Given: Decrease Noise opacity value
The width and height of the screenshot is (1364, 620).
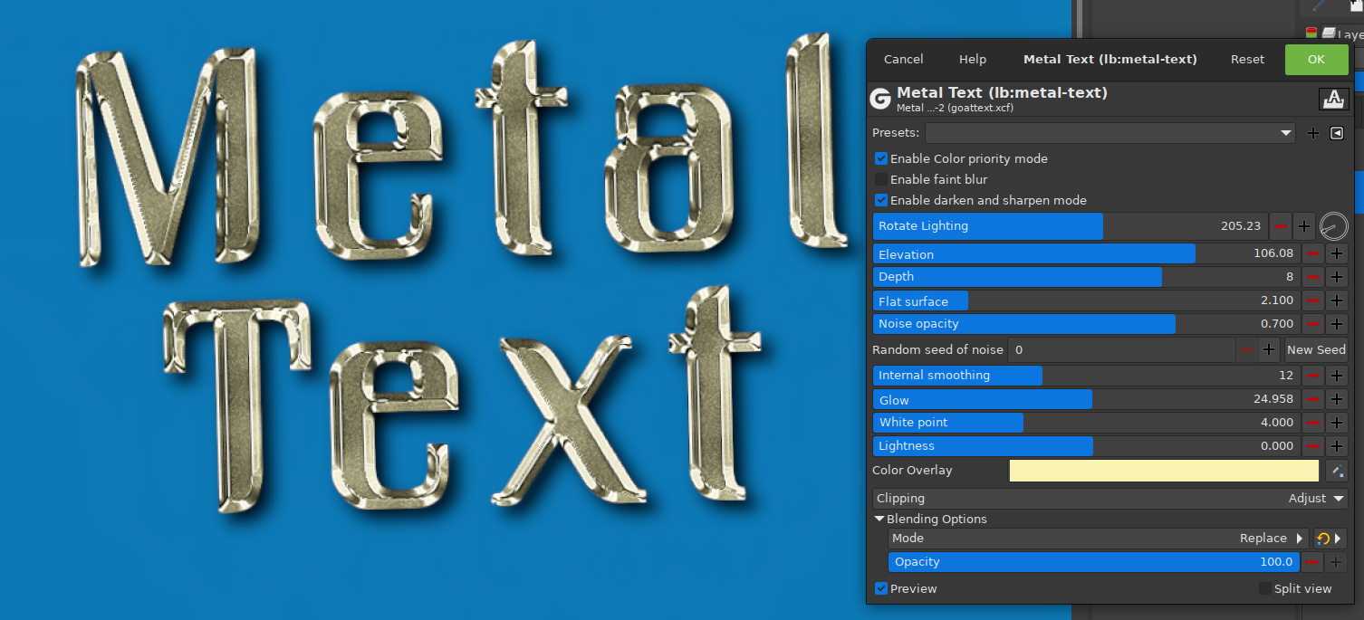Looking at the screenshot, I should [x=1312, y=324].
